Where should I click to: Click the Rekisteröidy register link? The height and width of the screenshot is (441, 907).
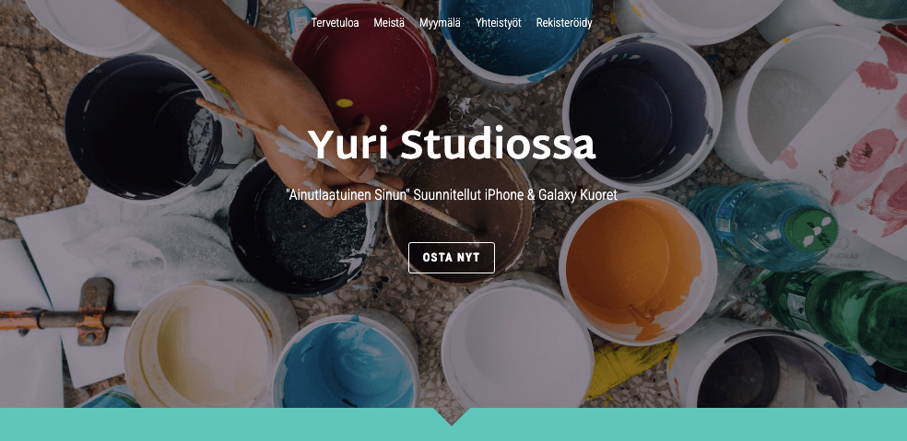point(564,23)
